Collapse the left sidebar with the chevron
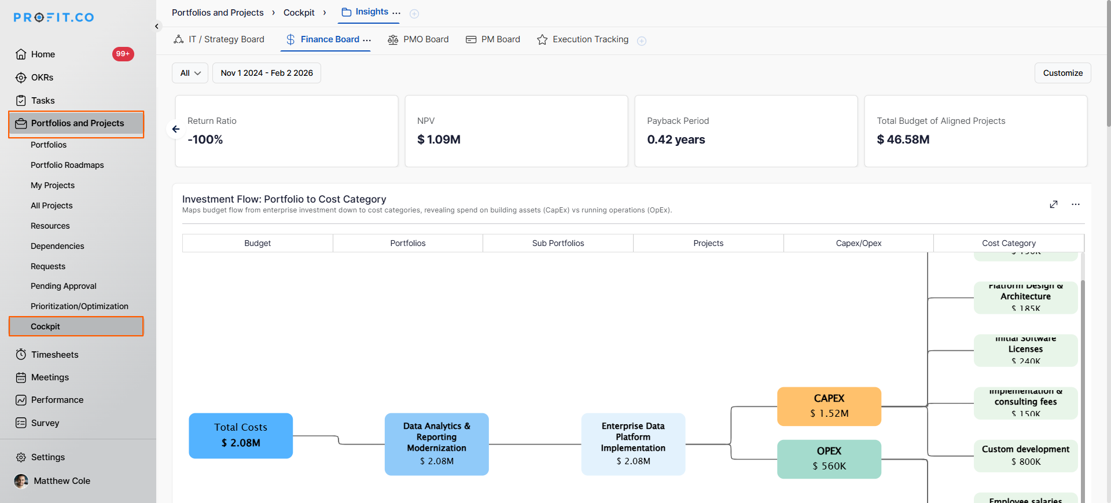Viewport: 1111px width, 503px height. pos(157,26)
